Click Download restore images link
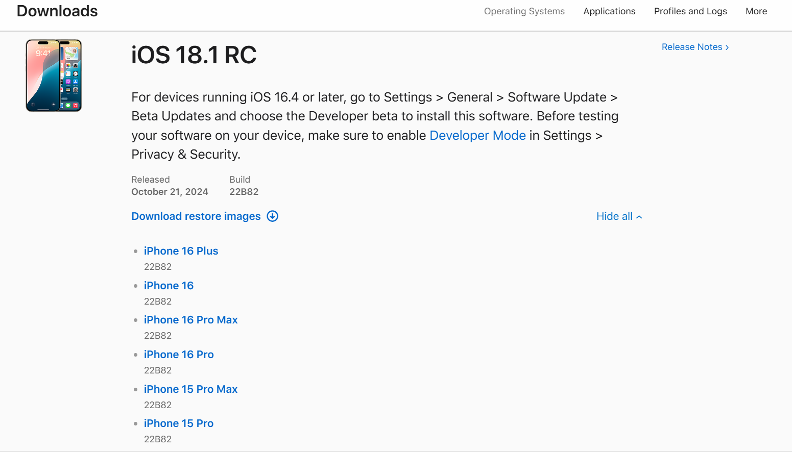This screenshot has height=452, width=792. coord(196,216)
